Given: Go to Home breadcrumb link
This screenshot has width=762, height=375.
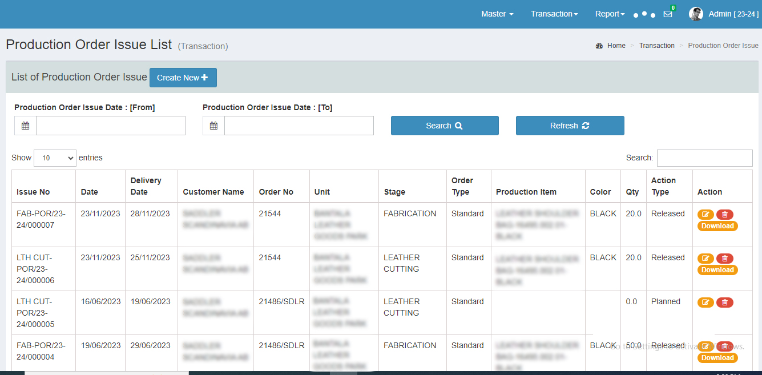Looking at the screenshot, I should (616, 46).
